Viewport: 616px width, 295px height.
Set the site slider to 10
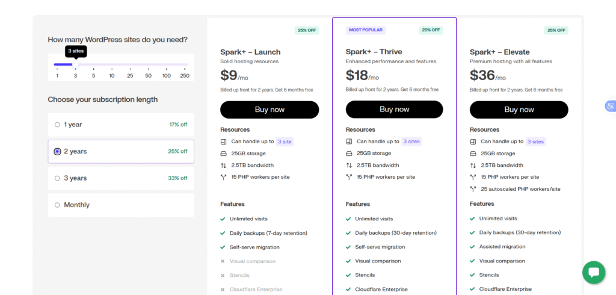(112, 64)
